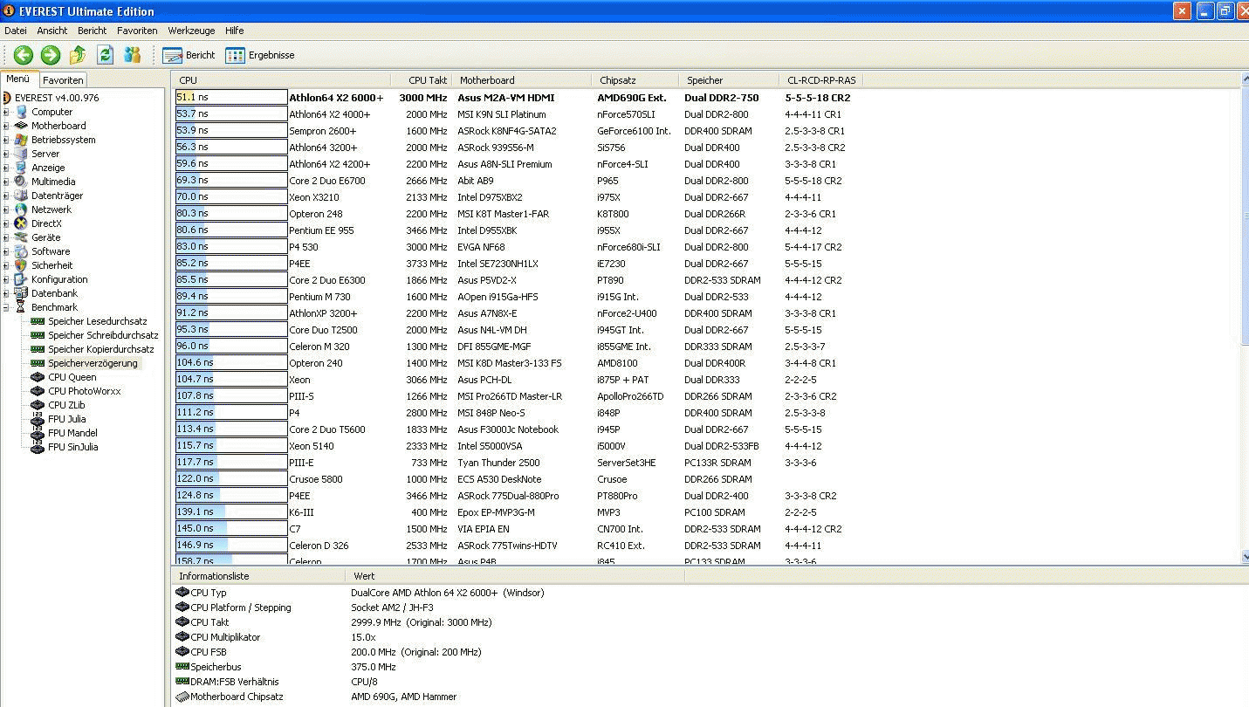
Task: Collapse the Benchmark tree node
Action: 6,307
